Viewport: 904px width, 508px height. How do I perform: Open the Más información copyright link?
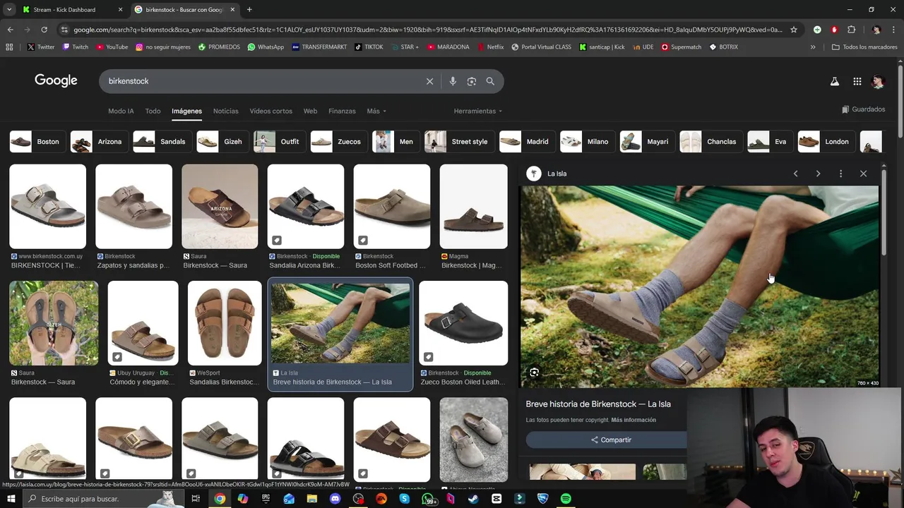point(634,420)
